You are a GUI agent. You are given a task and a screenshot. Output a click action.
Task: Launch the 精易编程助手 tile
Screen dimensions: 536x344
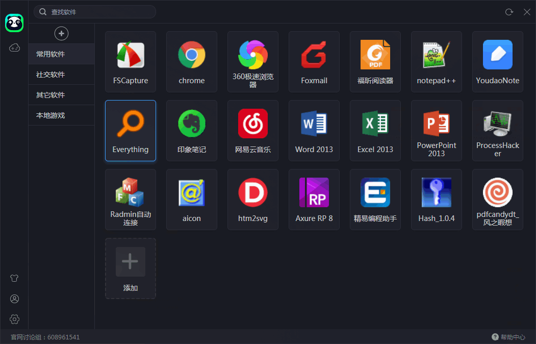(375, 200)
